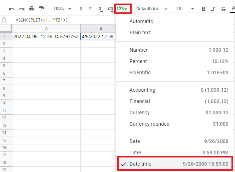Open the font size 10 dropdown
This screenshot has width=235, height=172.
tap(185, 9)
